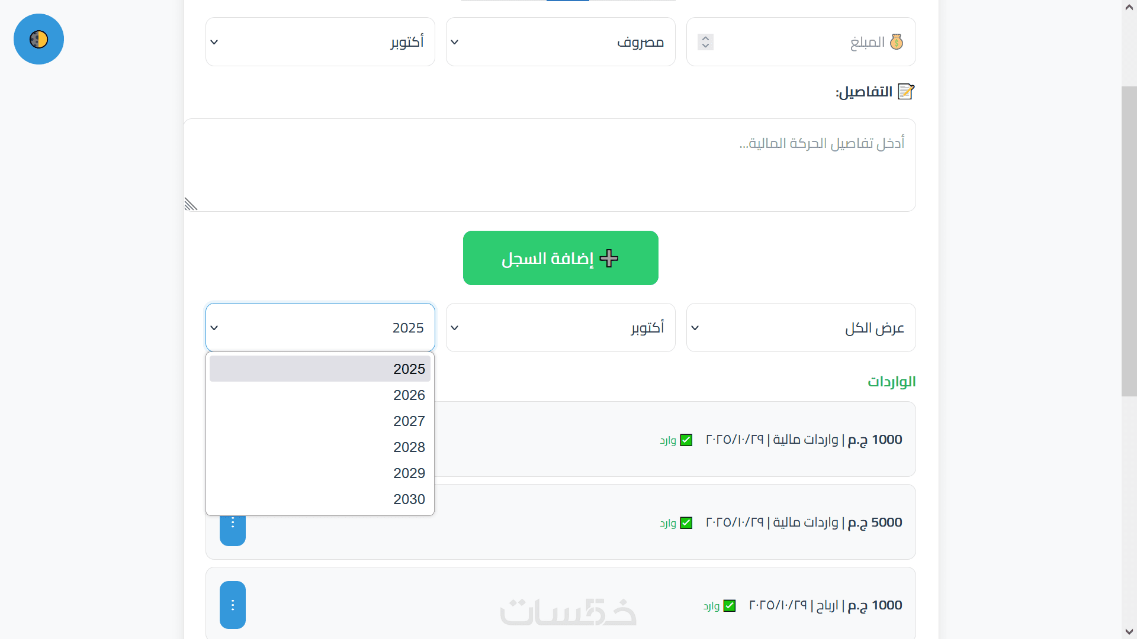Click green check on 1000 financial income
Viewport: 1137px width, 639px height.
tap(686, 440)
